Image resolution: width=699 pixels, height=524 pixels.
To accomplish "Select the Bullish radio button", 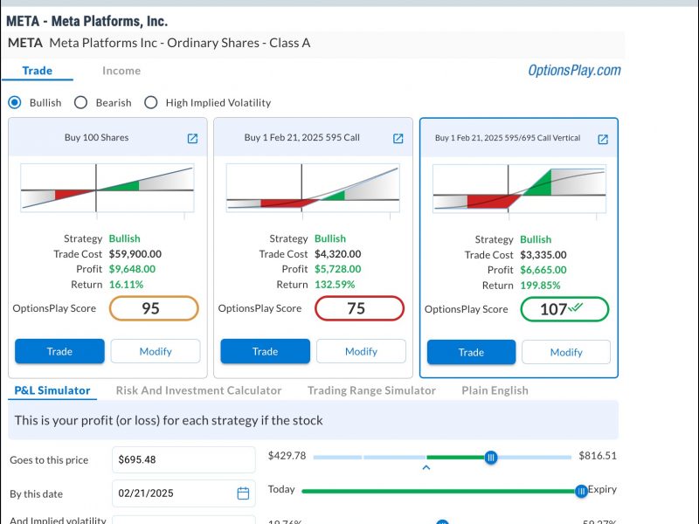I will [x=15, y=102].
